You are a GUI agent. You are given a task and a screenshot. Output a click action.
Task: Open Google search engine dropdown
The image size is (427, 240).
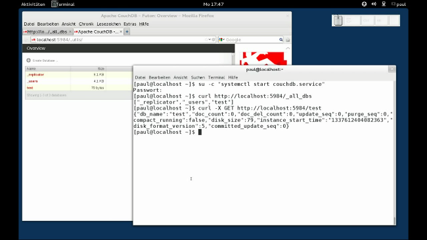[221, 40]
